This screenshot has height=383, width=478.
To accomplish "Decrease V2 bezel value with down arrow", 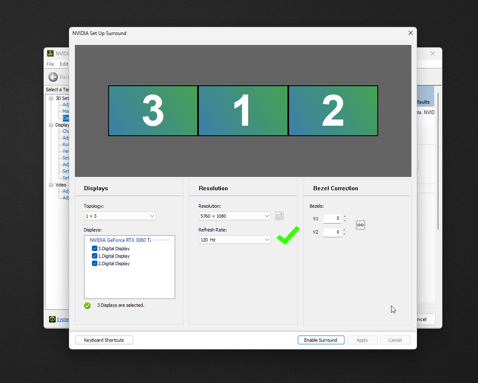I will (x=344, y=234).
